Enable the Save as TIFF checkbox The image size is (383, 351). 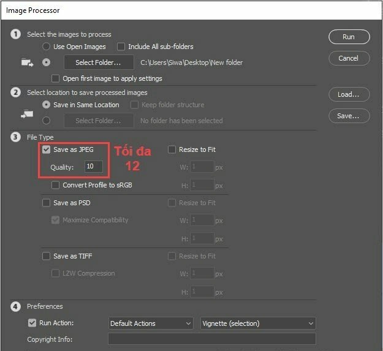coord(46,256)
